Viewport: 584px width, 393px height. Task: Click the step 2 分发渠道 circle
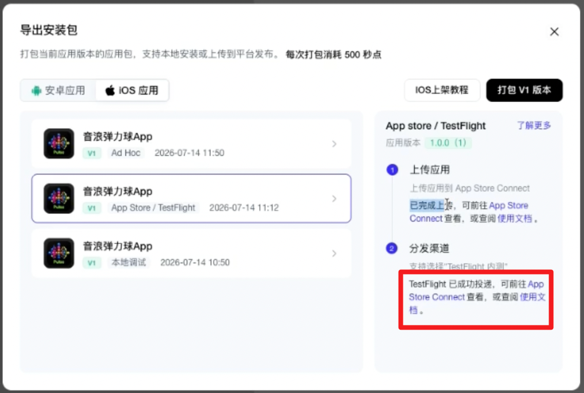coord(392,248)
